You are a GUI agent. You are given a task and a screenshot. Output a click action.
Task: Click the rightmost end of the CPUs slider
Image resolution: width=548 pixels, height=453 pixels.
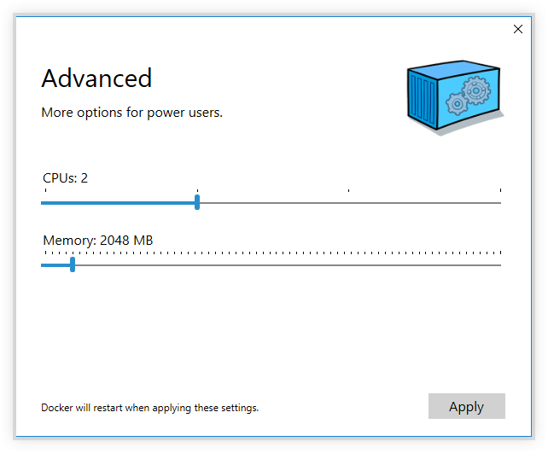(499, 202)
